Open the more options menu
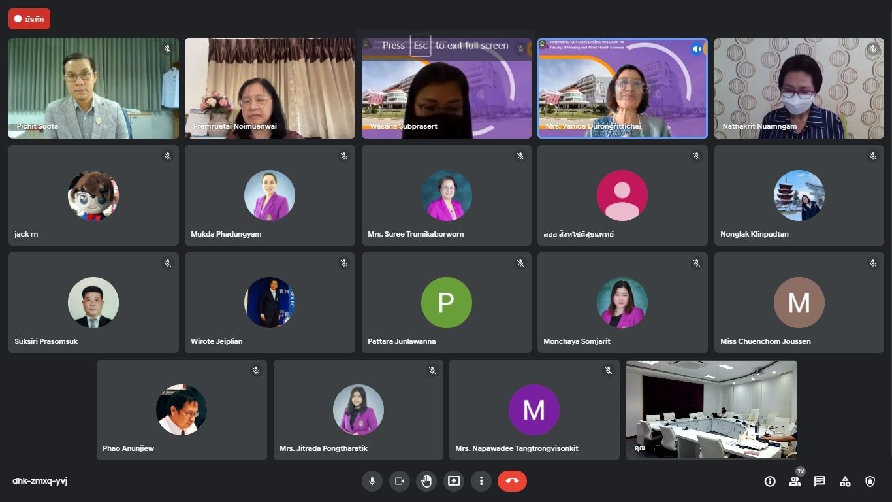The image size is (892, 502). click(481, 481)
